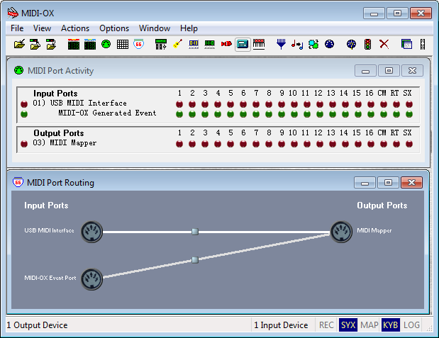The height and width of the screenshot is (338, 439).
Task: Click the blue filter funnel toolbar icon
Action: (281, 44)
